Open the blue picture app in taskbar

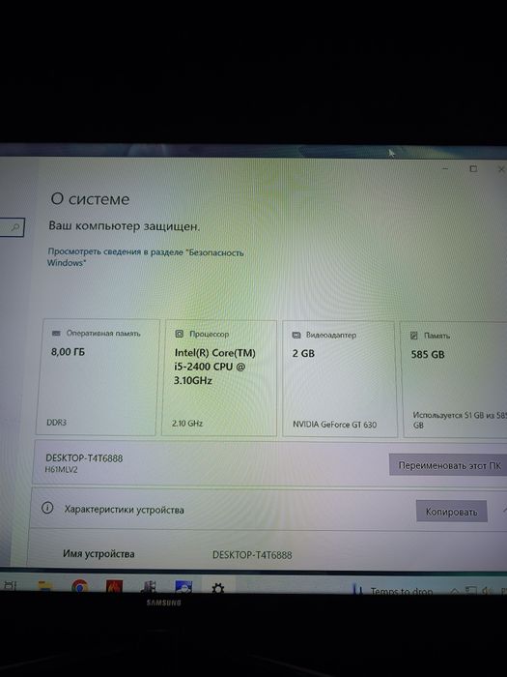(183, 587)
